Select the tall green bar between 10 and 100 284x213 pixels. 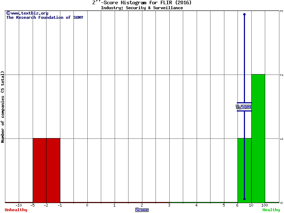click(258, 138)
